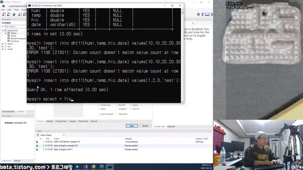Click the mysql prompt in the terminal
Screen dimensions: 303x170
click(34, 99)
